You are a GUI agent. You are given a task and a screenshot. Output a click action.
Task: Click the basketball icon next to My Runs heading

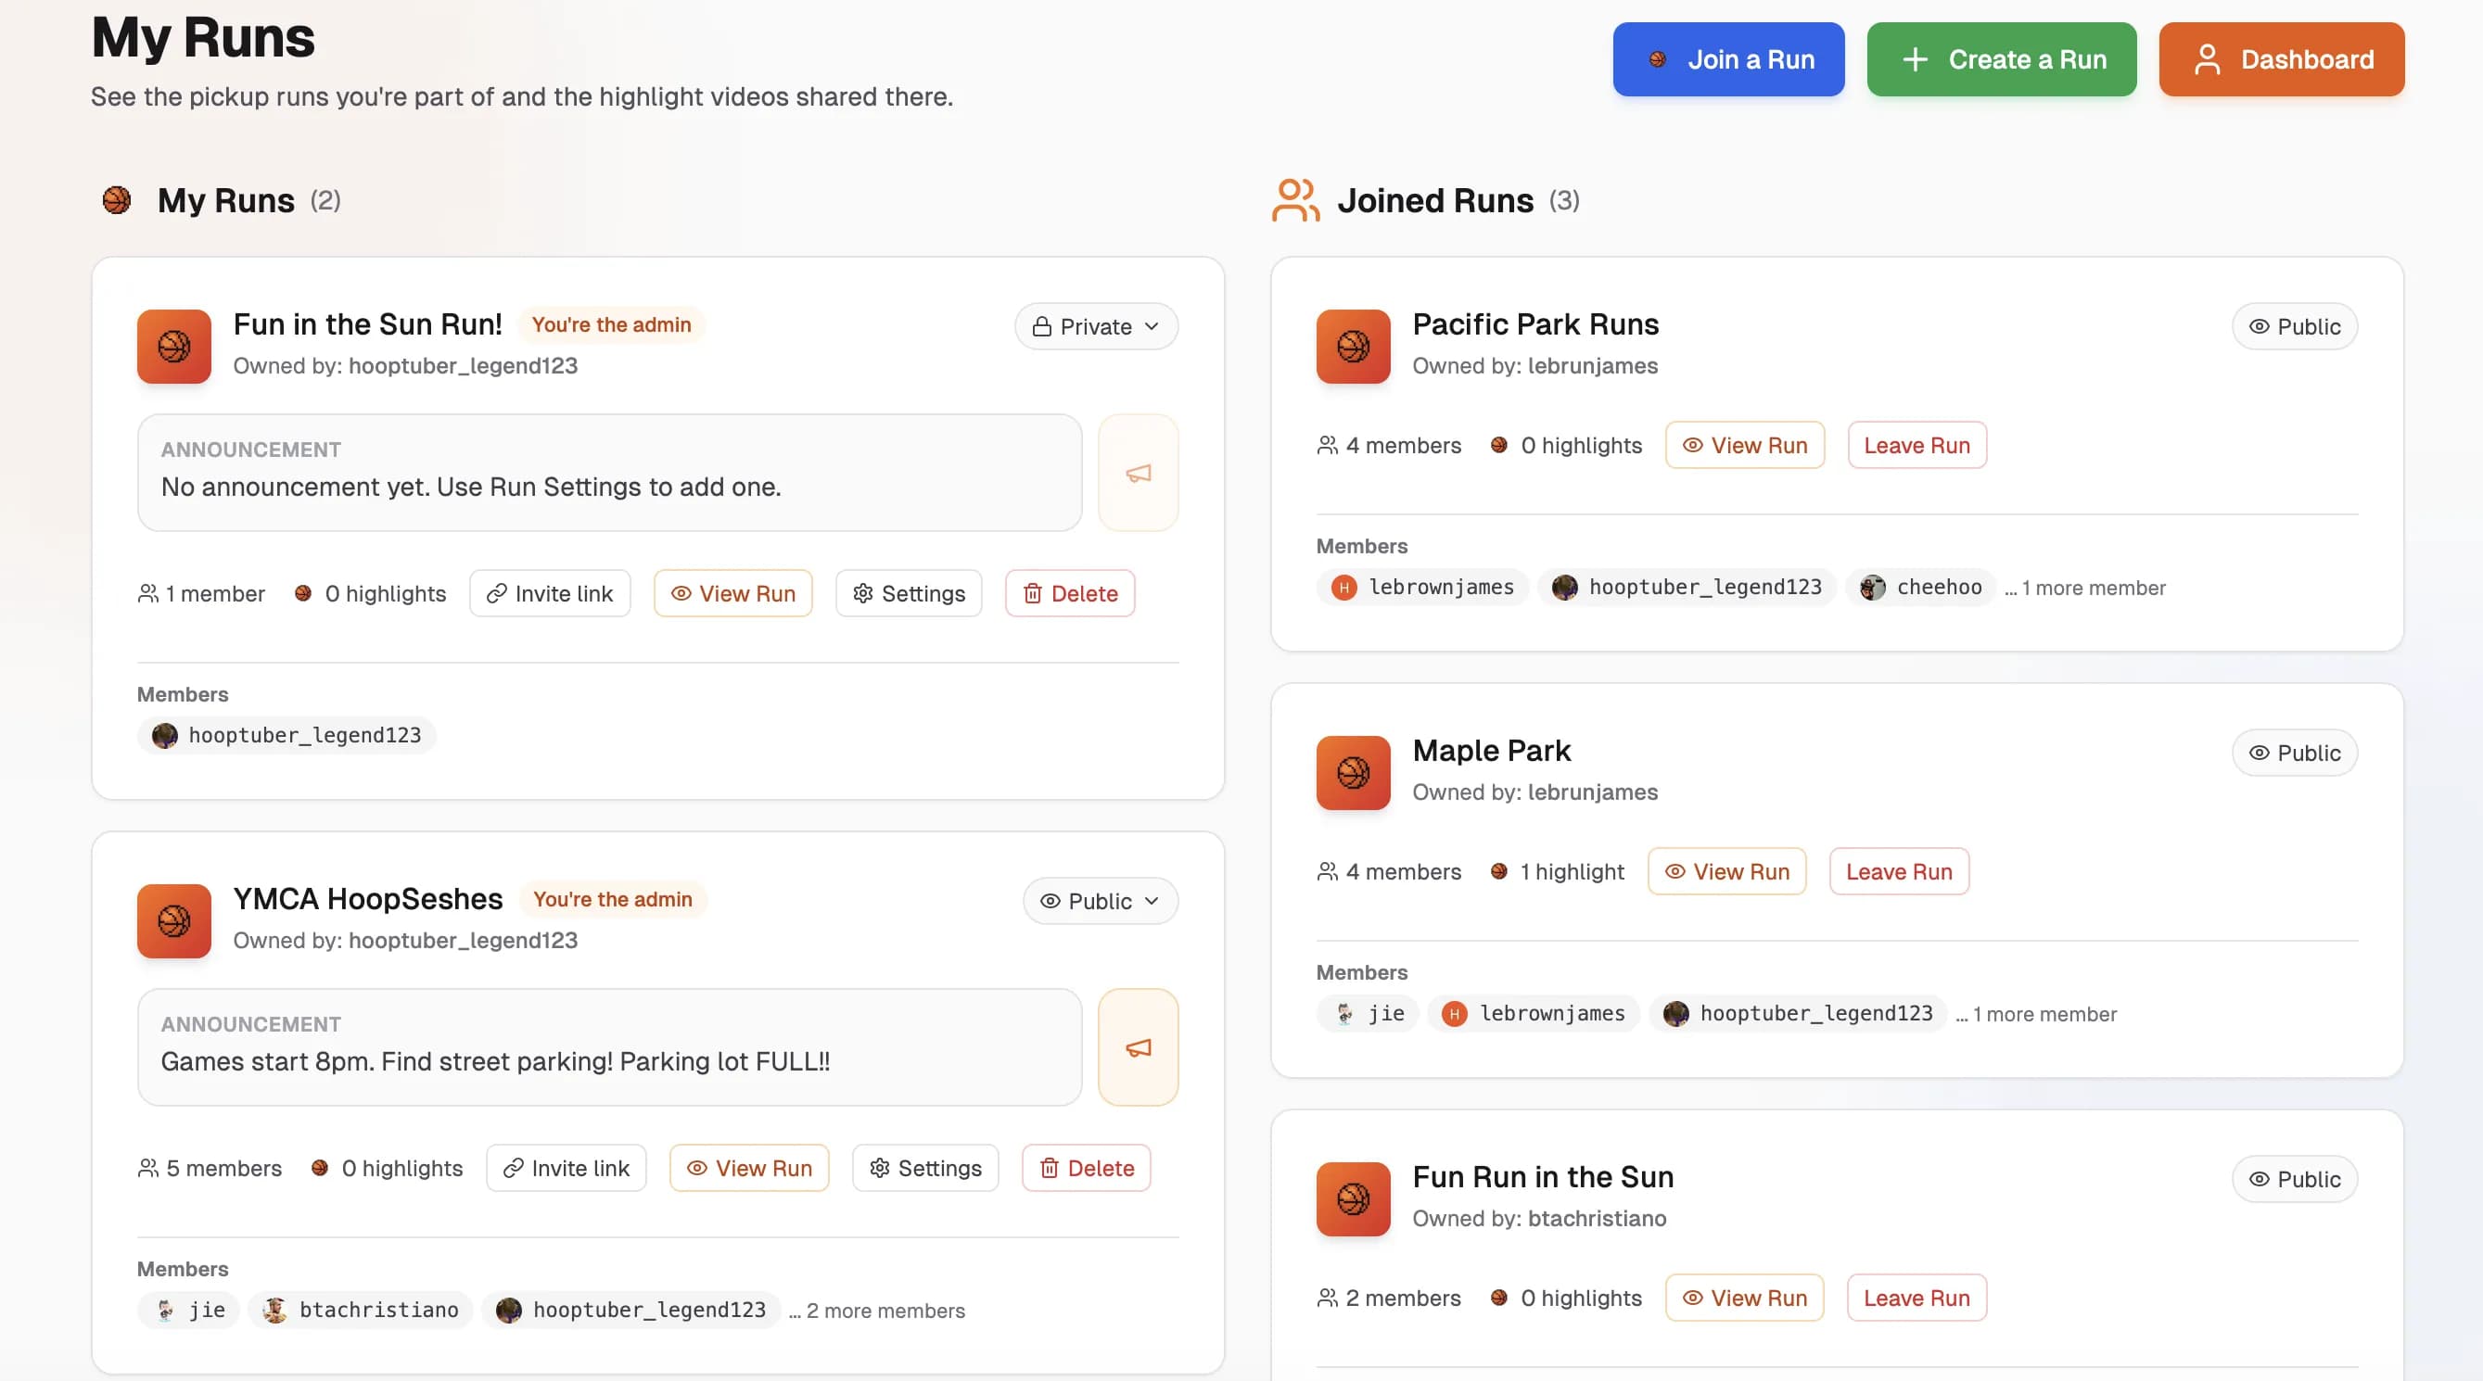[x=117, y=199]
